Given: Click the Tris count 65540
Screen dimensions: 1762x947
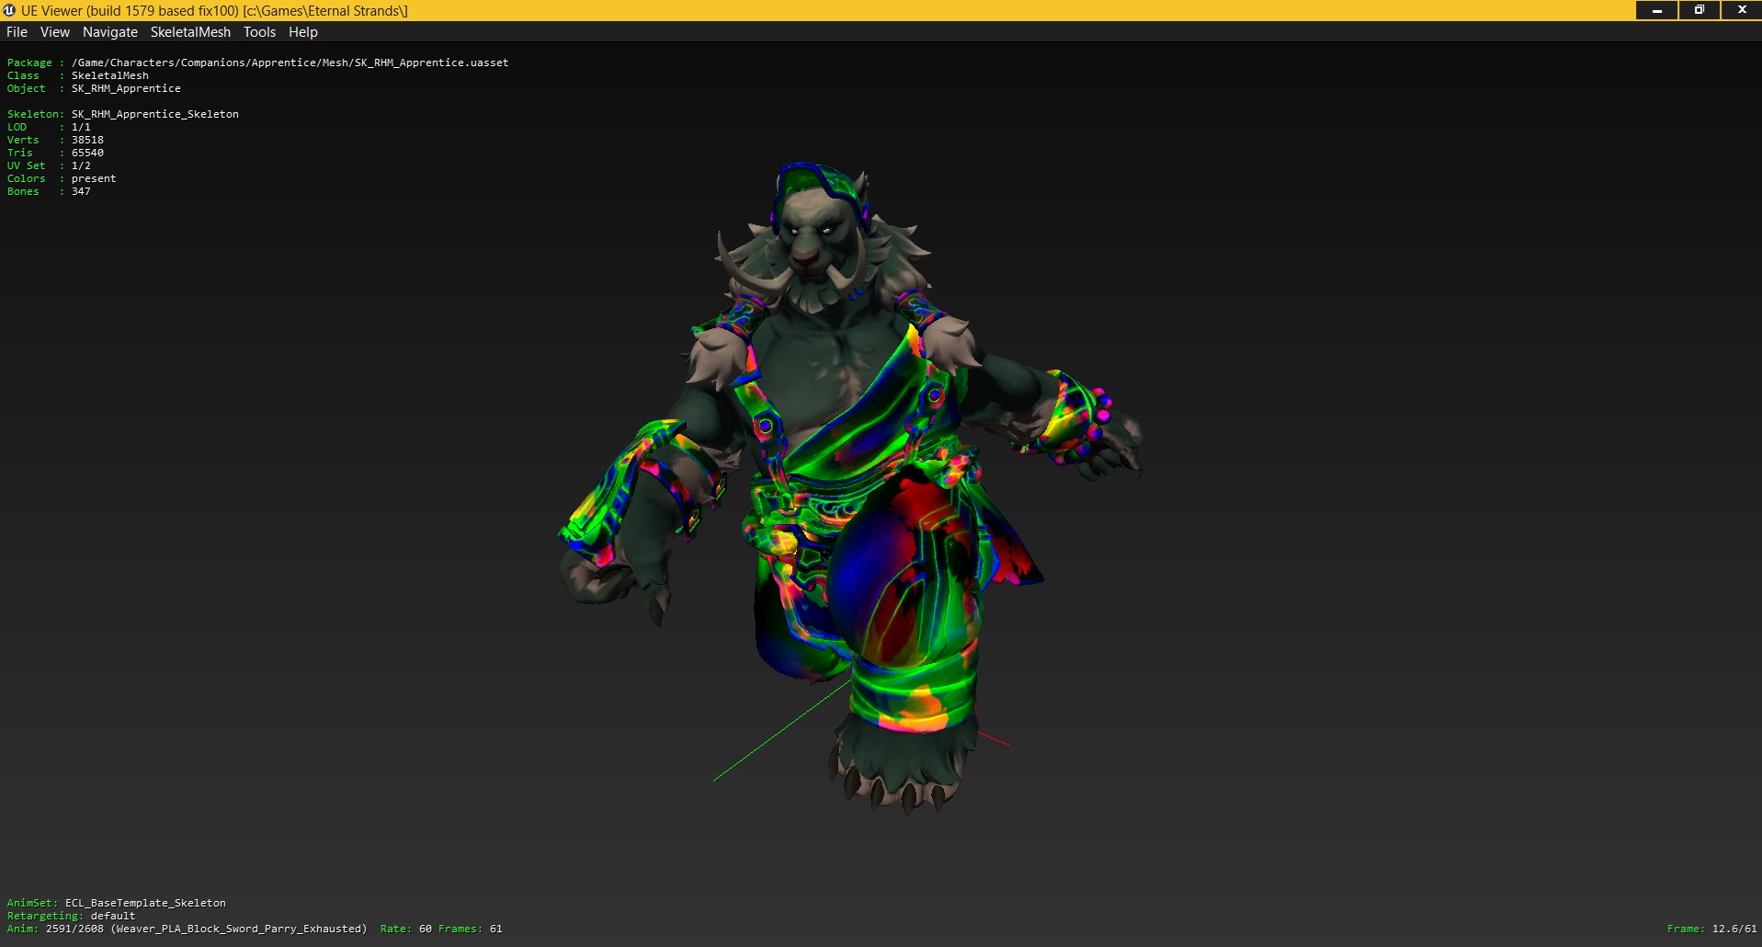Looking at the screenshot, I should pyautogui.click(x=87, y=153).
